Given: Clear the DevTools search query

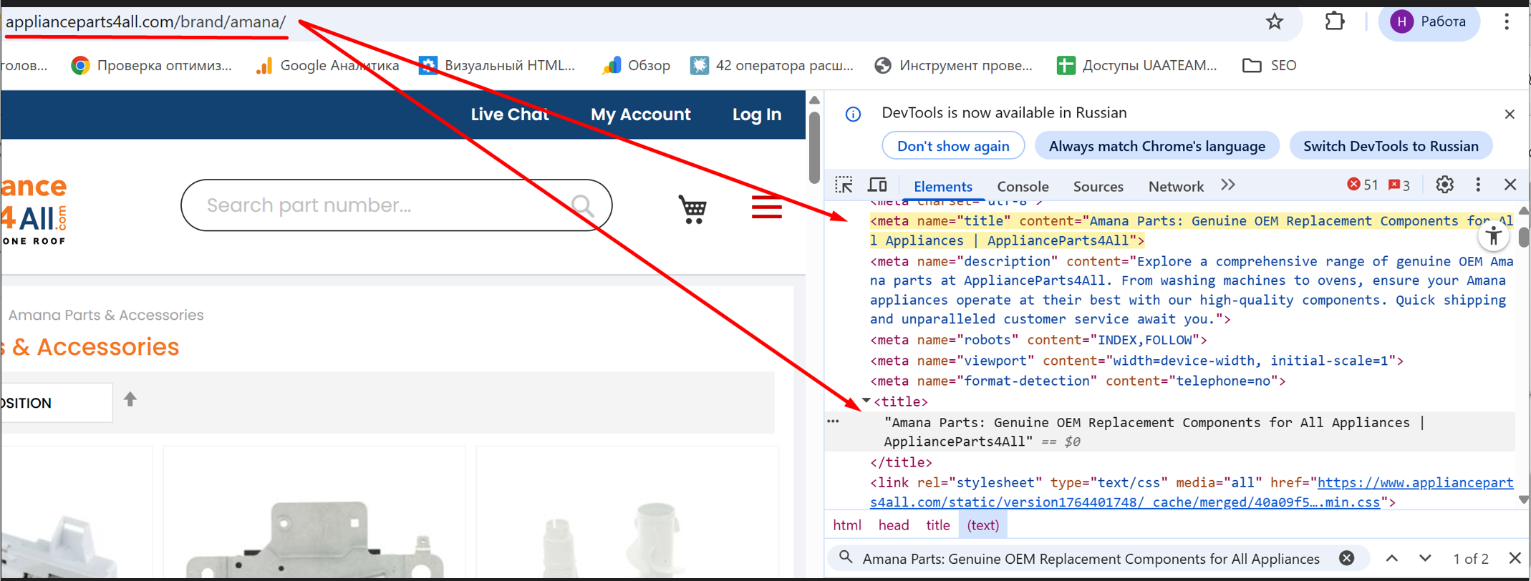Looking at the screenshot, I should [1346, 558].
